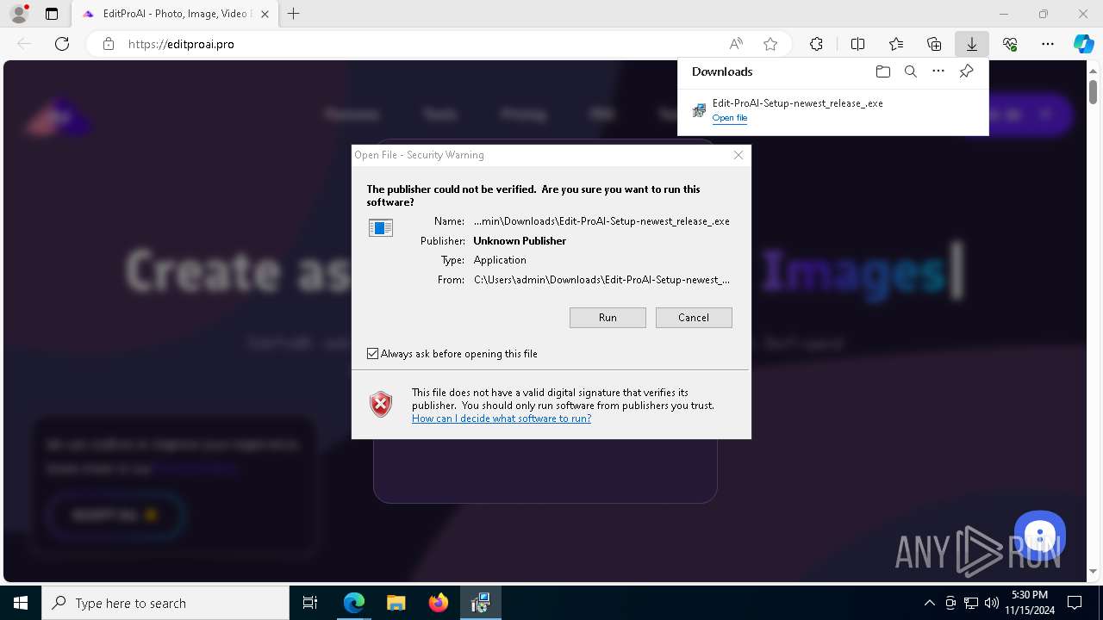Click the installer setup taskbar icon
Viewport: 1103px width, 620px height.
click(x=481, y=603)
